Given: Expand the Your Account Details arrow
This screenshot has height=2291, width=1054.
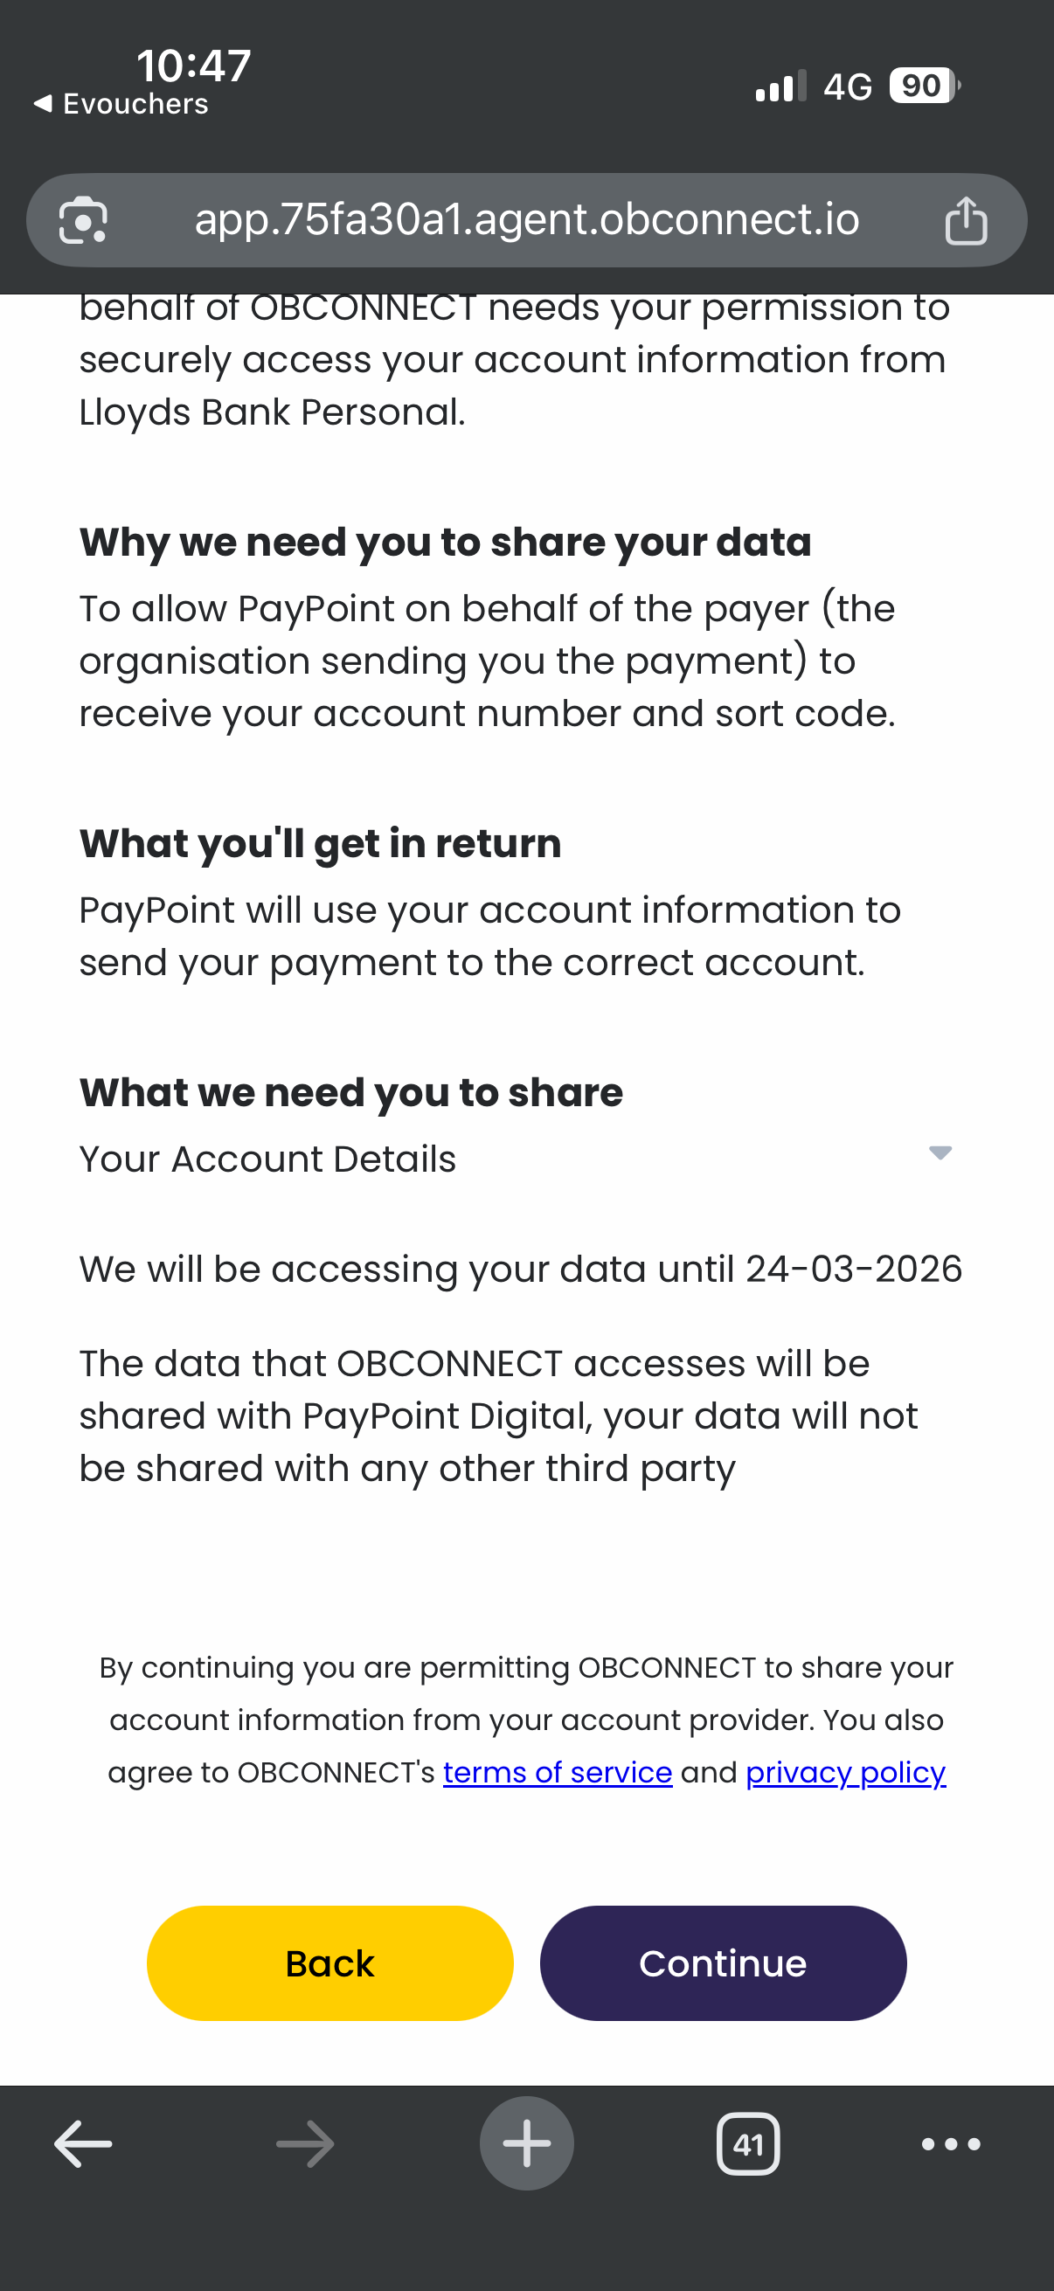Looking at the screenshot, I should 940,1153.
